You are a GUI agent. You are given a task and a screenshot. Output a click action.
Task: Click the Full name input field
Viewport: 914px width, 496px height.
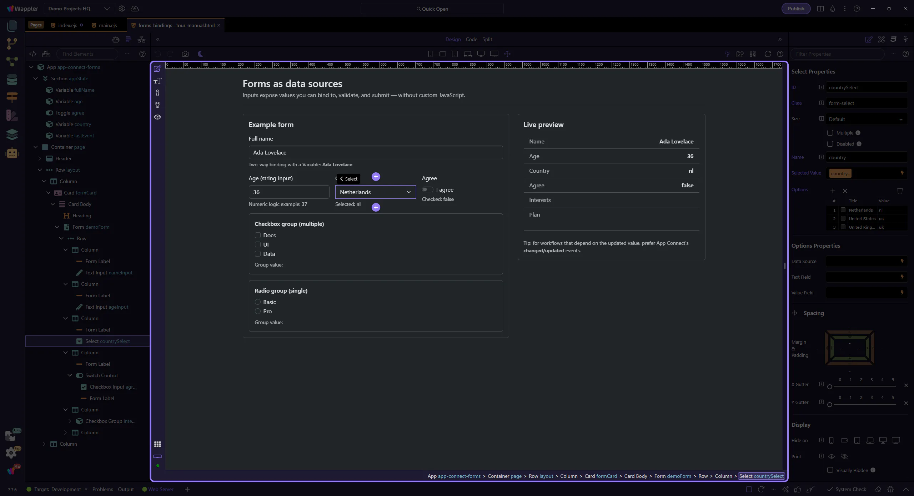pos(375,152)
